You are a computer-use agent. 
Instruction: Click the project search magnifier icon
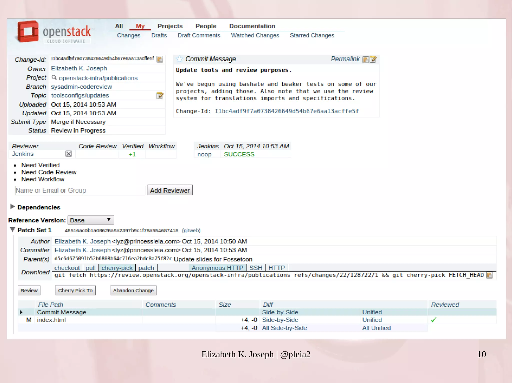tap(54, 78)
